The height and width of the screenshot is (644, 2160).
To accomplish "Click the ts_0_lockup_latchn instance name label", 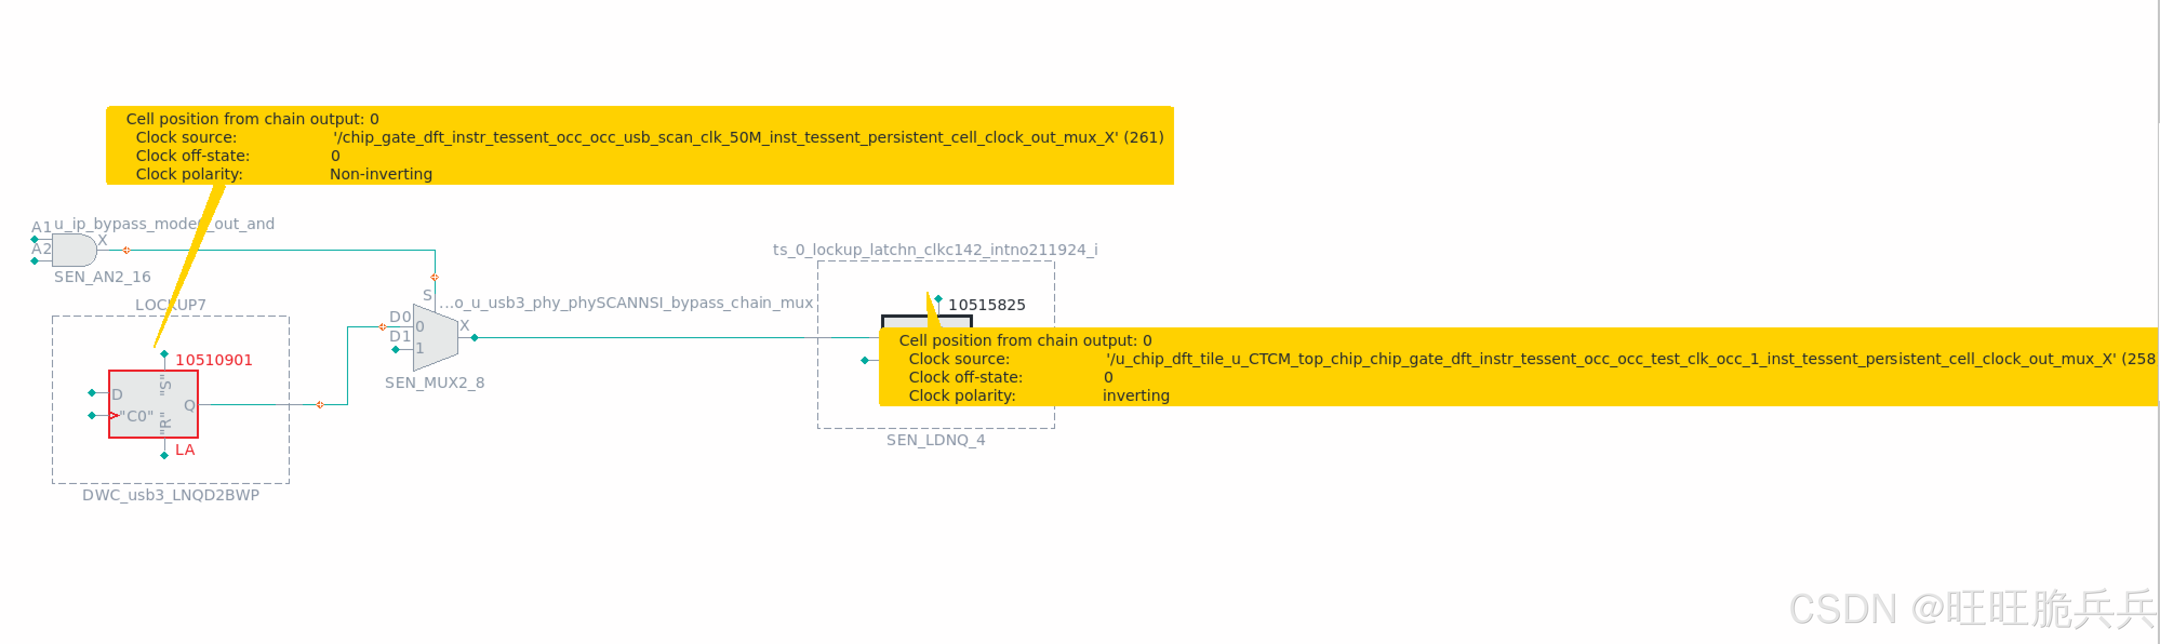I will coord(934,250).
